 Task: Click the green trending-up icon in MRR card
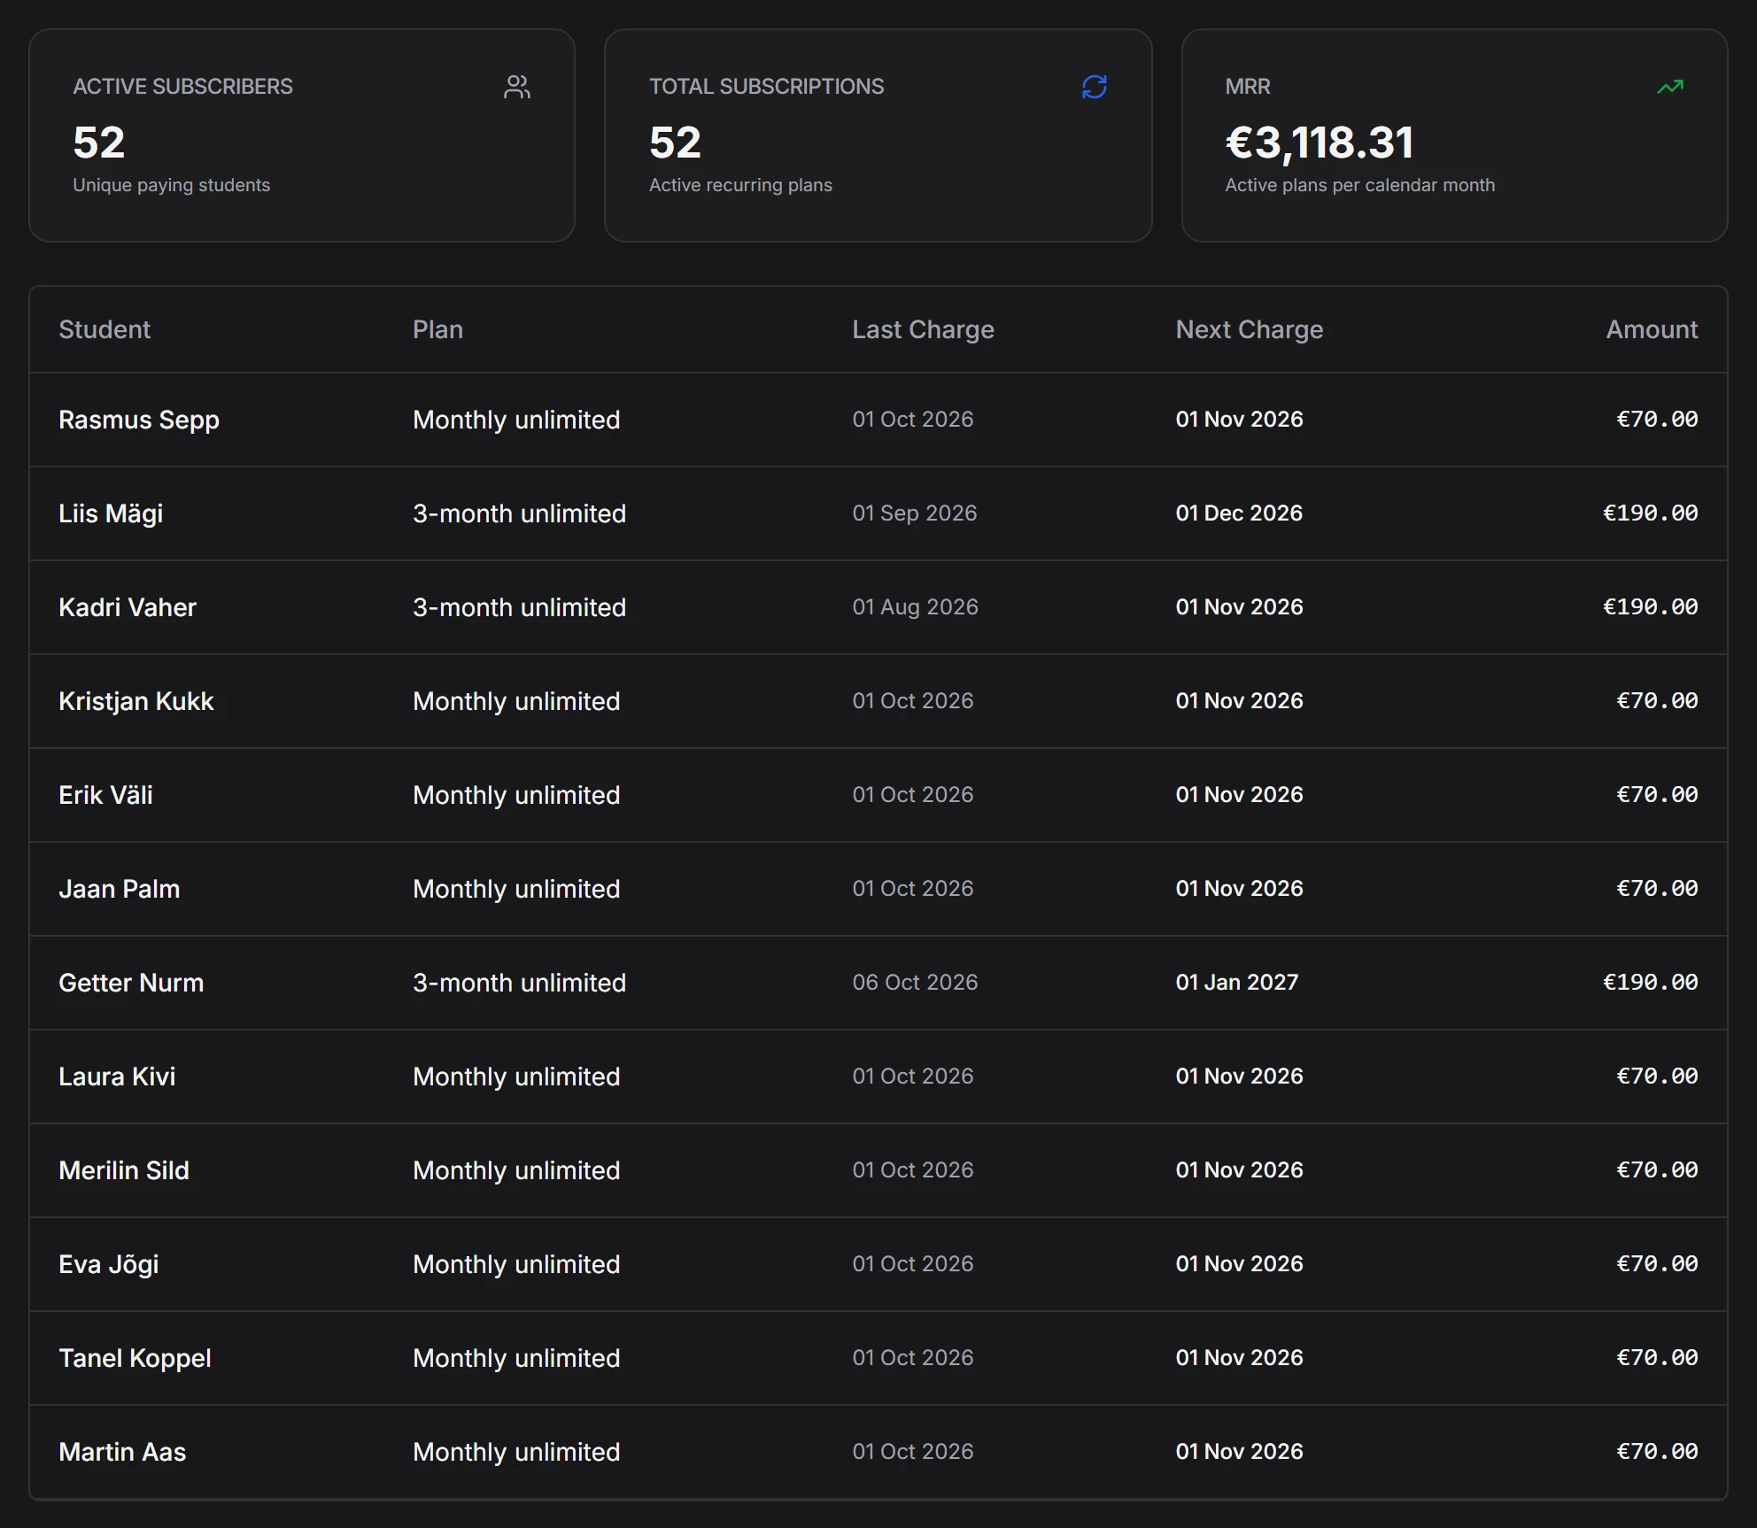tap(1670, 87)
